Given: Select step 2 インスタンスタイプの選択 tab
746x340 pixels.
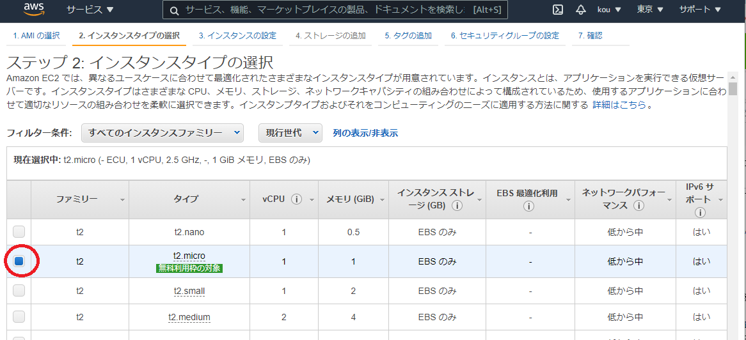Looking at the screenshot, I should tap(129, 36).
